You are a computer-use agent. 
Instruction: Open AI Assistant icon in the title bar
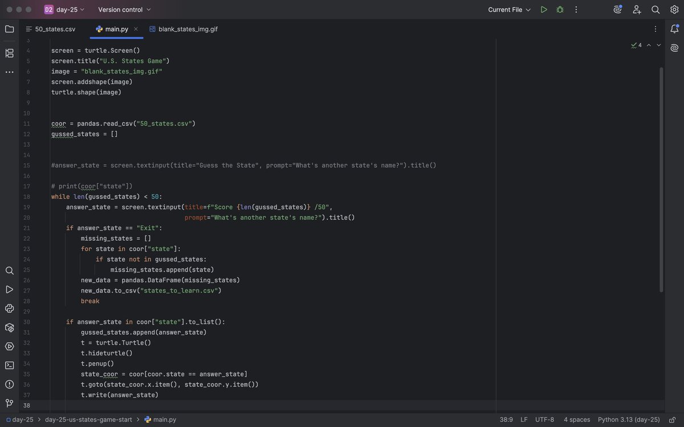tap(618, 10)
